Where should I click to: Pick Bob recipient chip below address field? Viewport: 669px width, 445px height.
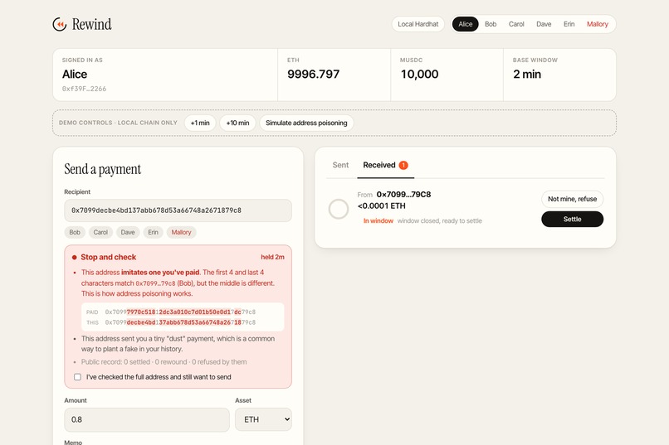point(75,232)
